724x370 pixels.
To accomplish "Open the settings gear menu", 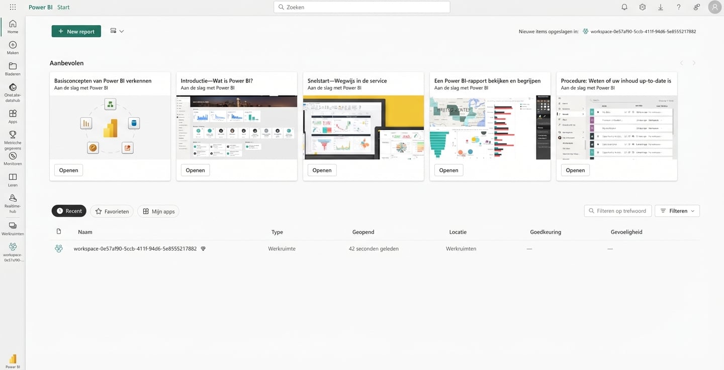I will point(642,7).
